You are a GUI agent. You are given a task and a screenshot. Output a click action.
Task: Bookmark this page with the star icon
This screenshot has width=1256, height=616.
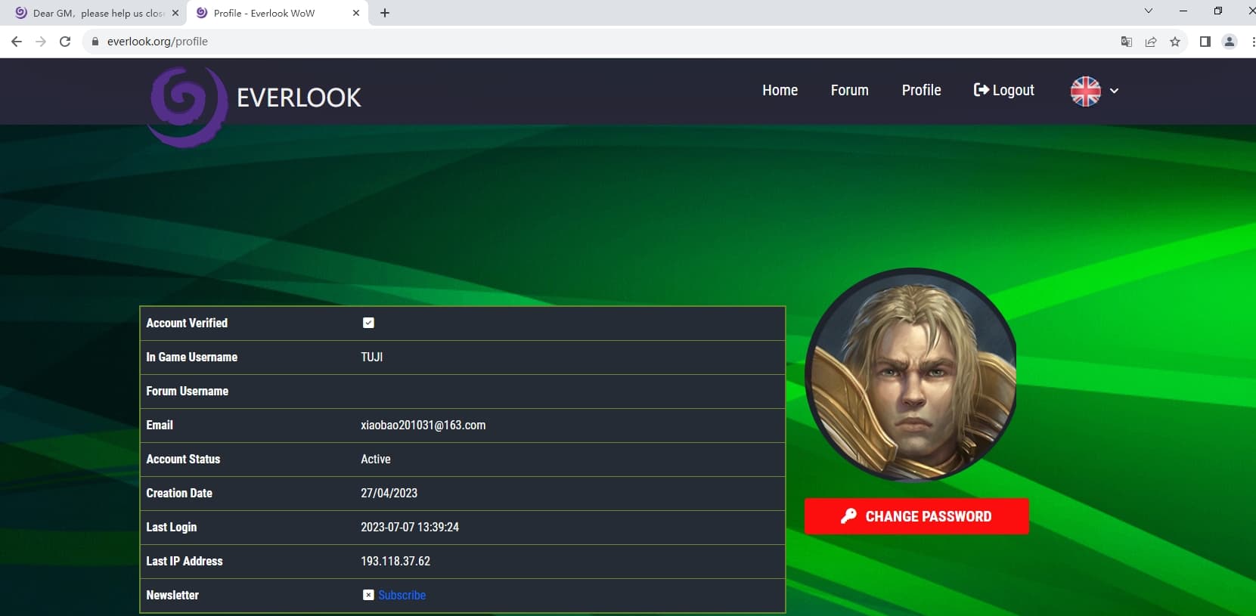(x=1175, y=42)
